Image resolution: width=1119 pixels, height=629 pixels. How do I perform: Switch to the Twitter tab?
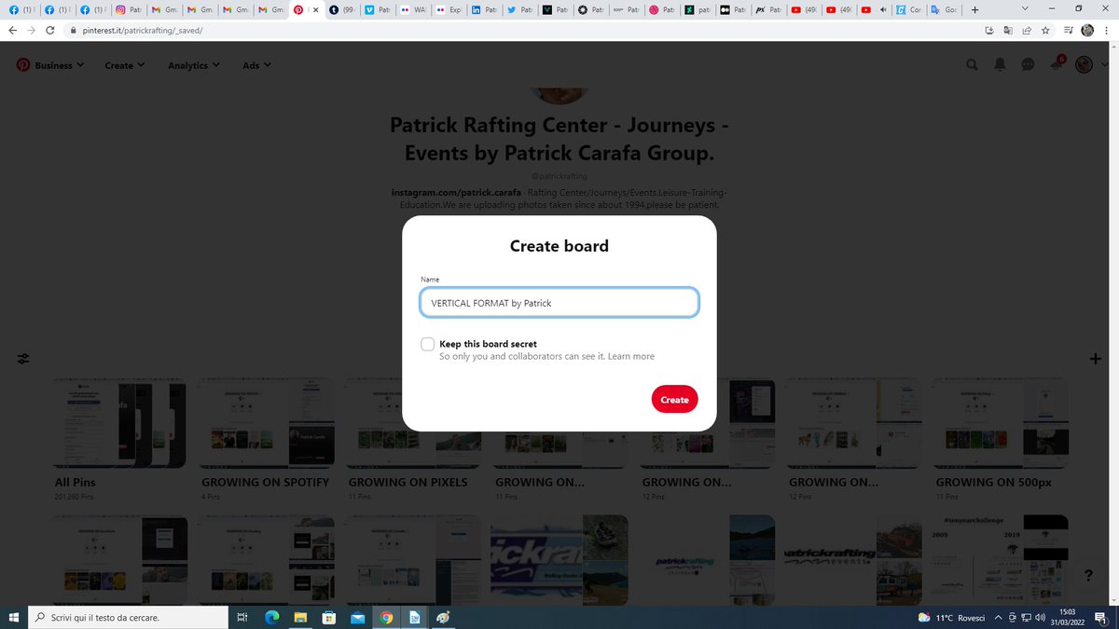click(x=519, y=10)
